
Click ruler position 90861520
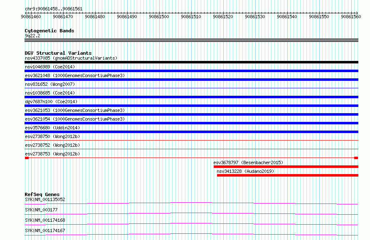pos(223,17)
